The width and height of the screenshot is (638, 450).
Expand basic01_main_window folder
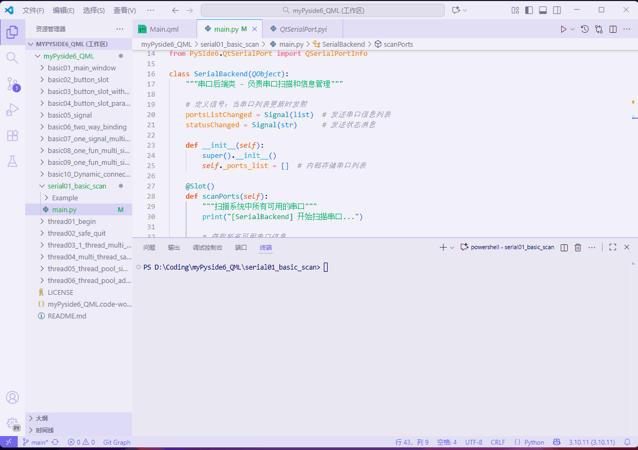pos(78,68)
